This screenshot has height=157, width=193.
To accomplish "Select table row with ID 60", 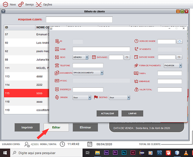I will click(26, 43).
